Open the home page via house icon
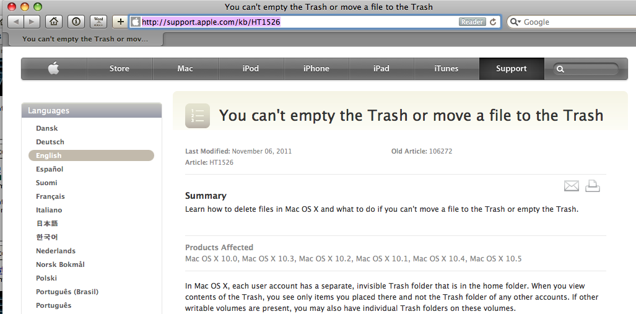The width and height of the screenshot is (636, 314). tap(53, 22)
